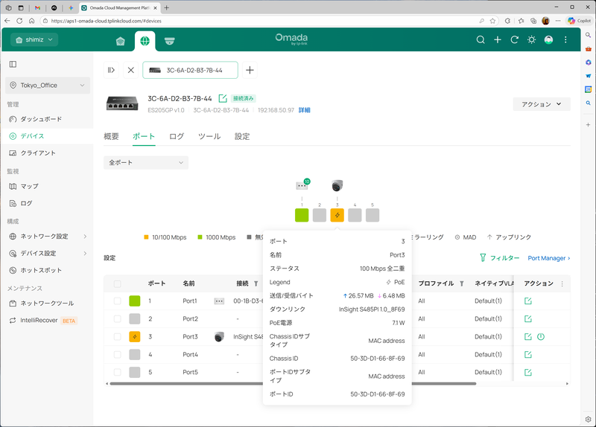Click the browser settings gear icon

588,420
